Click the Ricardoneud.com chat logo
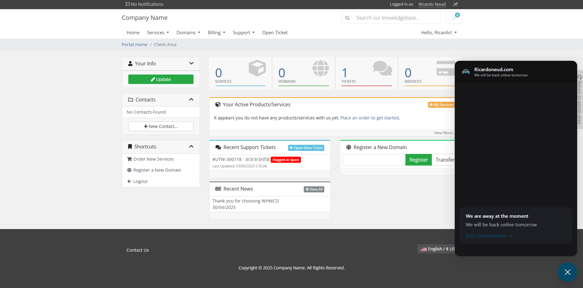 pos(466,72)
